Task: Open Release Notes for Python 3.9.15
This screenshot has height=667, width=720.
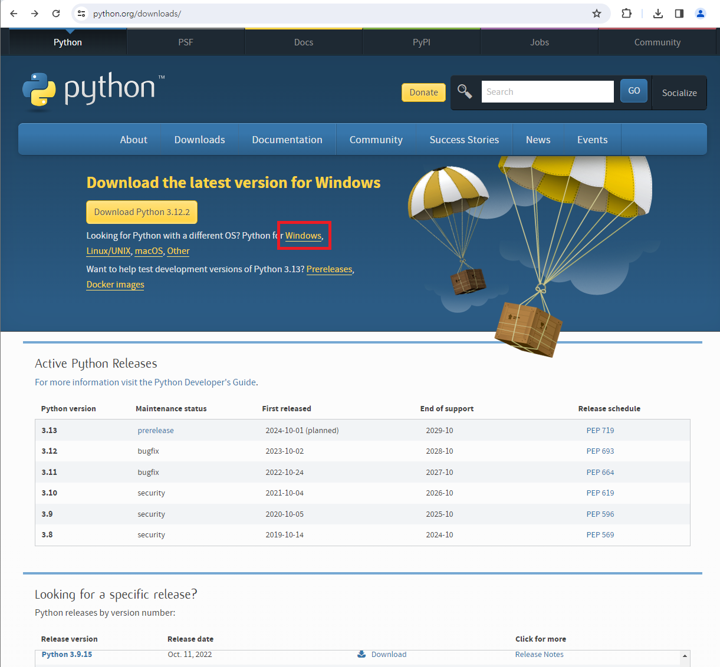Action: point(540,655)
